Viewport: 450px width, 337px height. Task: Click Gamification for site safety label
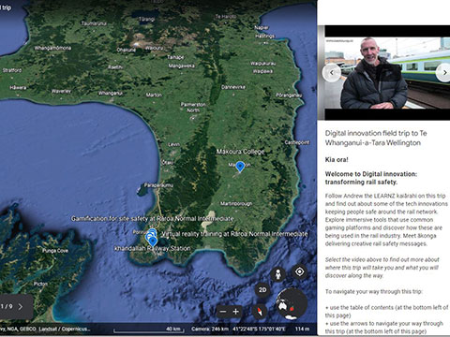click(152, 219)
